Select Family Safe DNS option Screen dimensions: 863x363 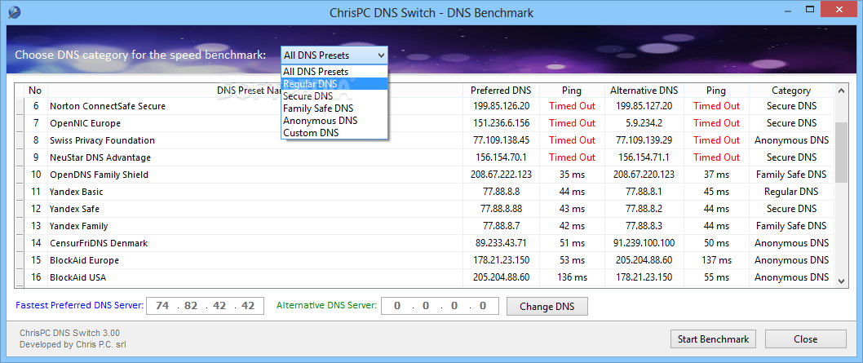334,108
